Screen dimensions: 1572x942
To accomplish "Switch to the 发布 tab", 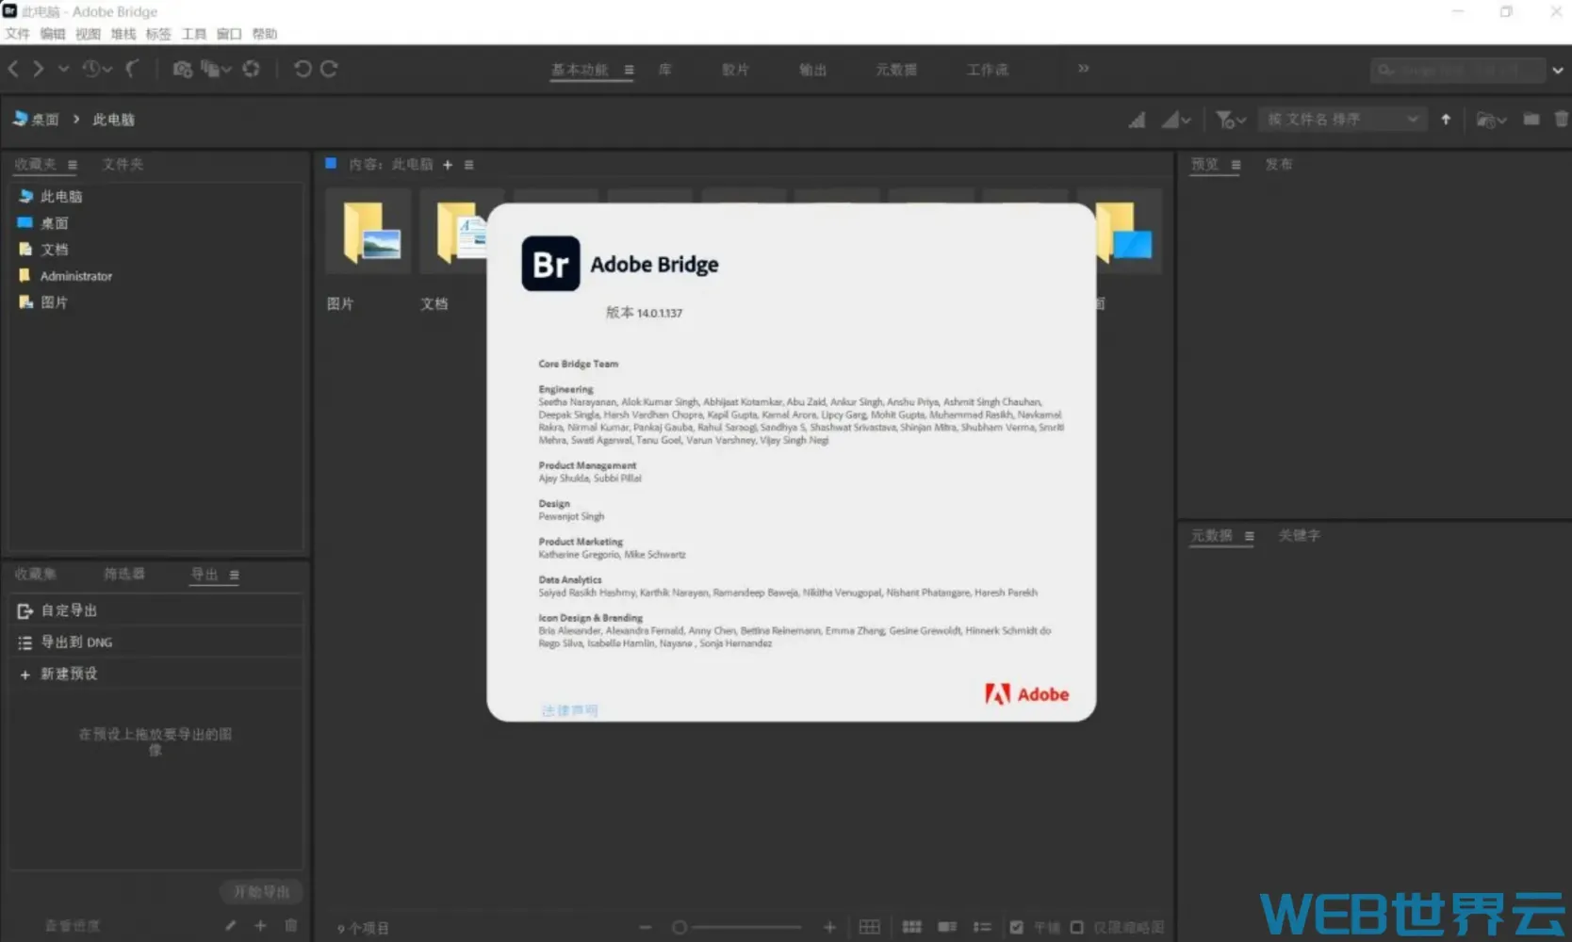I will (1278, 164).
